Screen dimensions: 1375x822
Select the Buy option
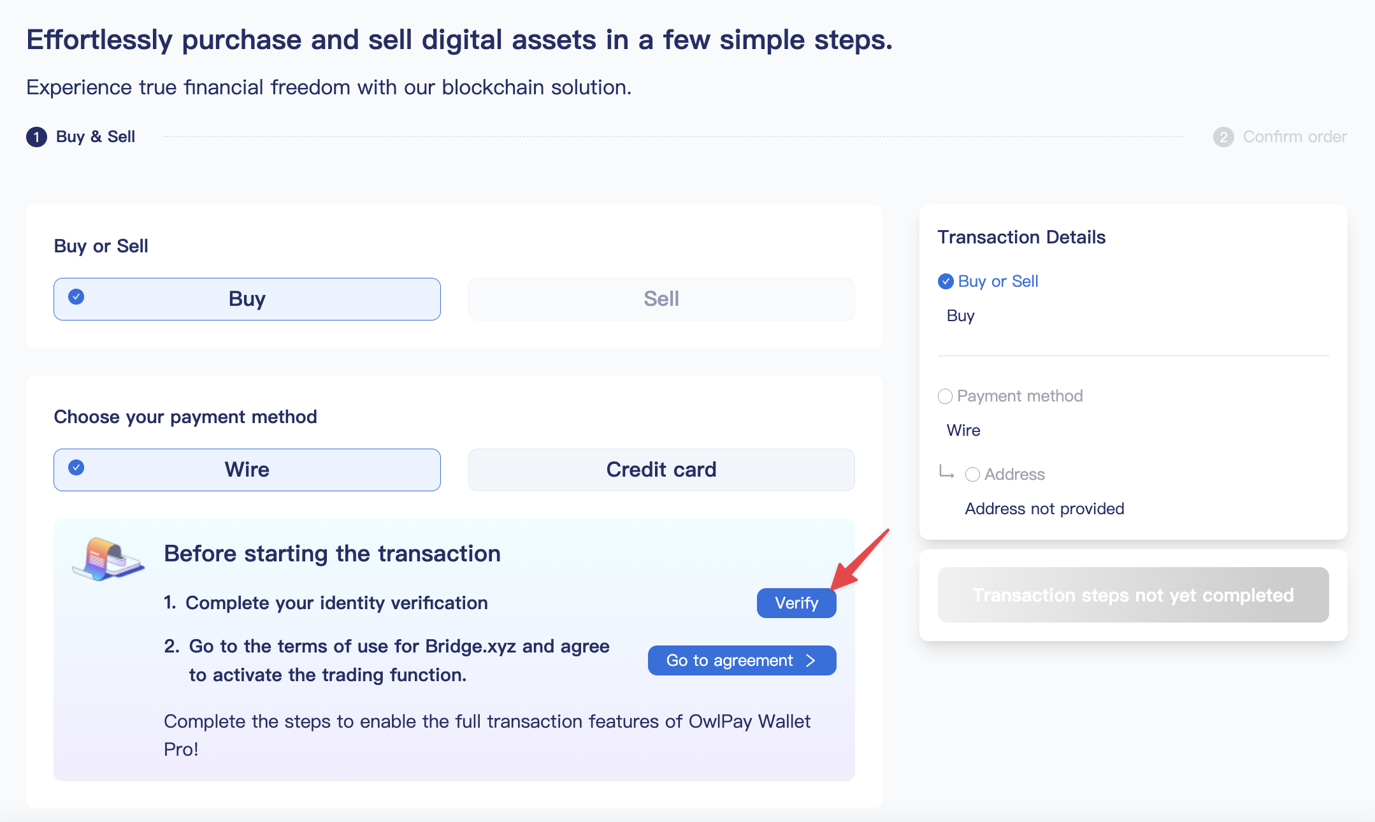247,299
